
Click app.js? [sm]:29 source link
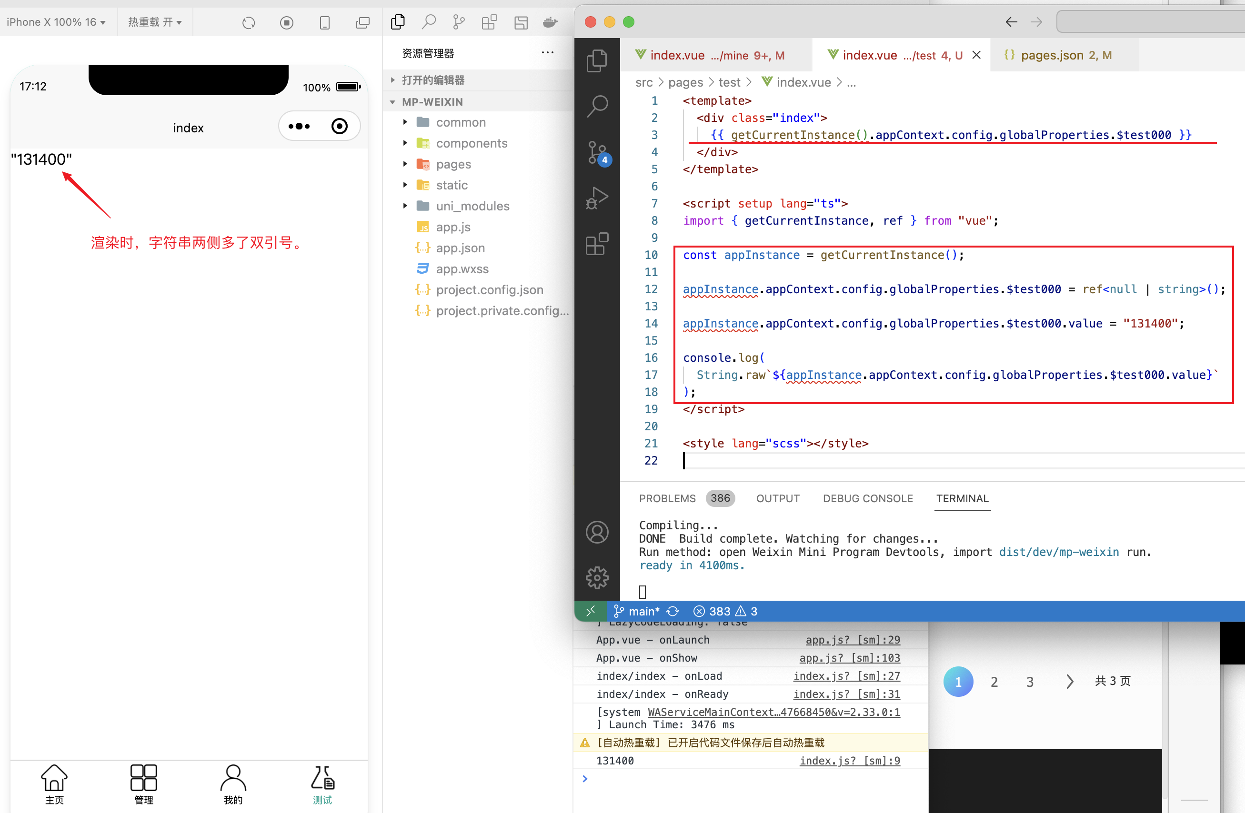[x=852, y=640]
